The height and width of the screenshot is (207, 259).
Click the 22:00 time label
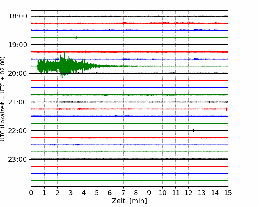pyautogui.click(x=18, y=131)
